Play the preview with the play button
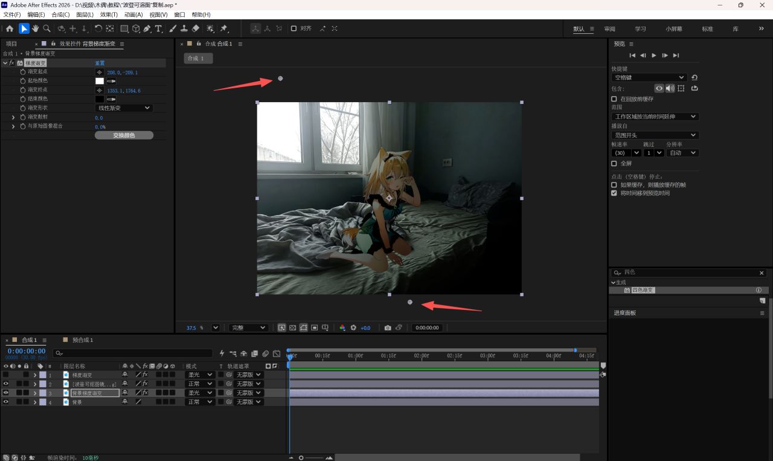The width and height of the screenshot is (773, 461). click(x=654, y=56)
